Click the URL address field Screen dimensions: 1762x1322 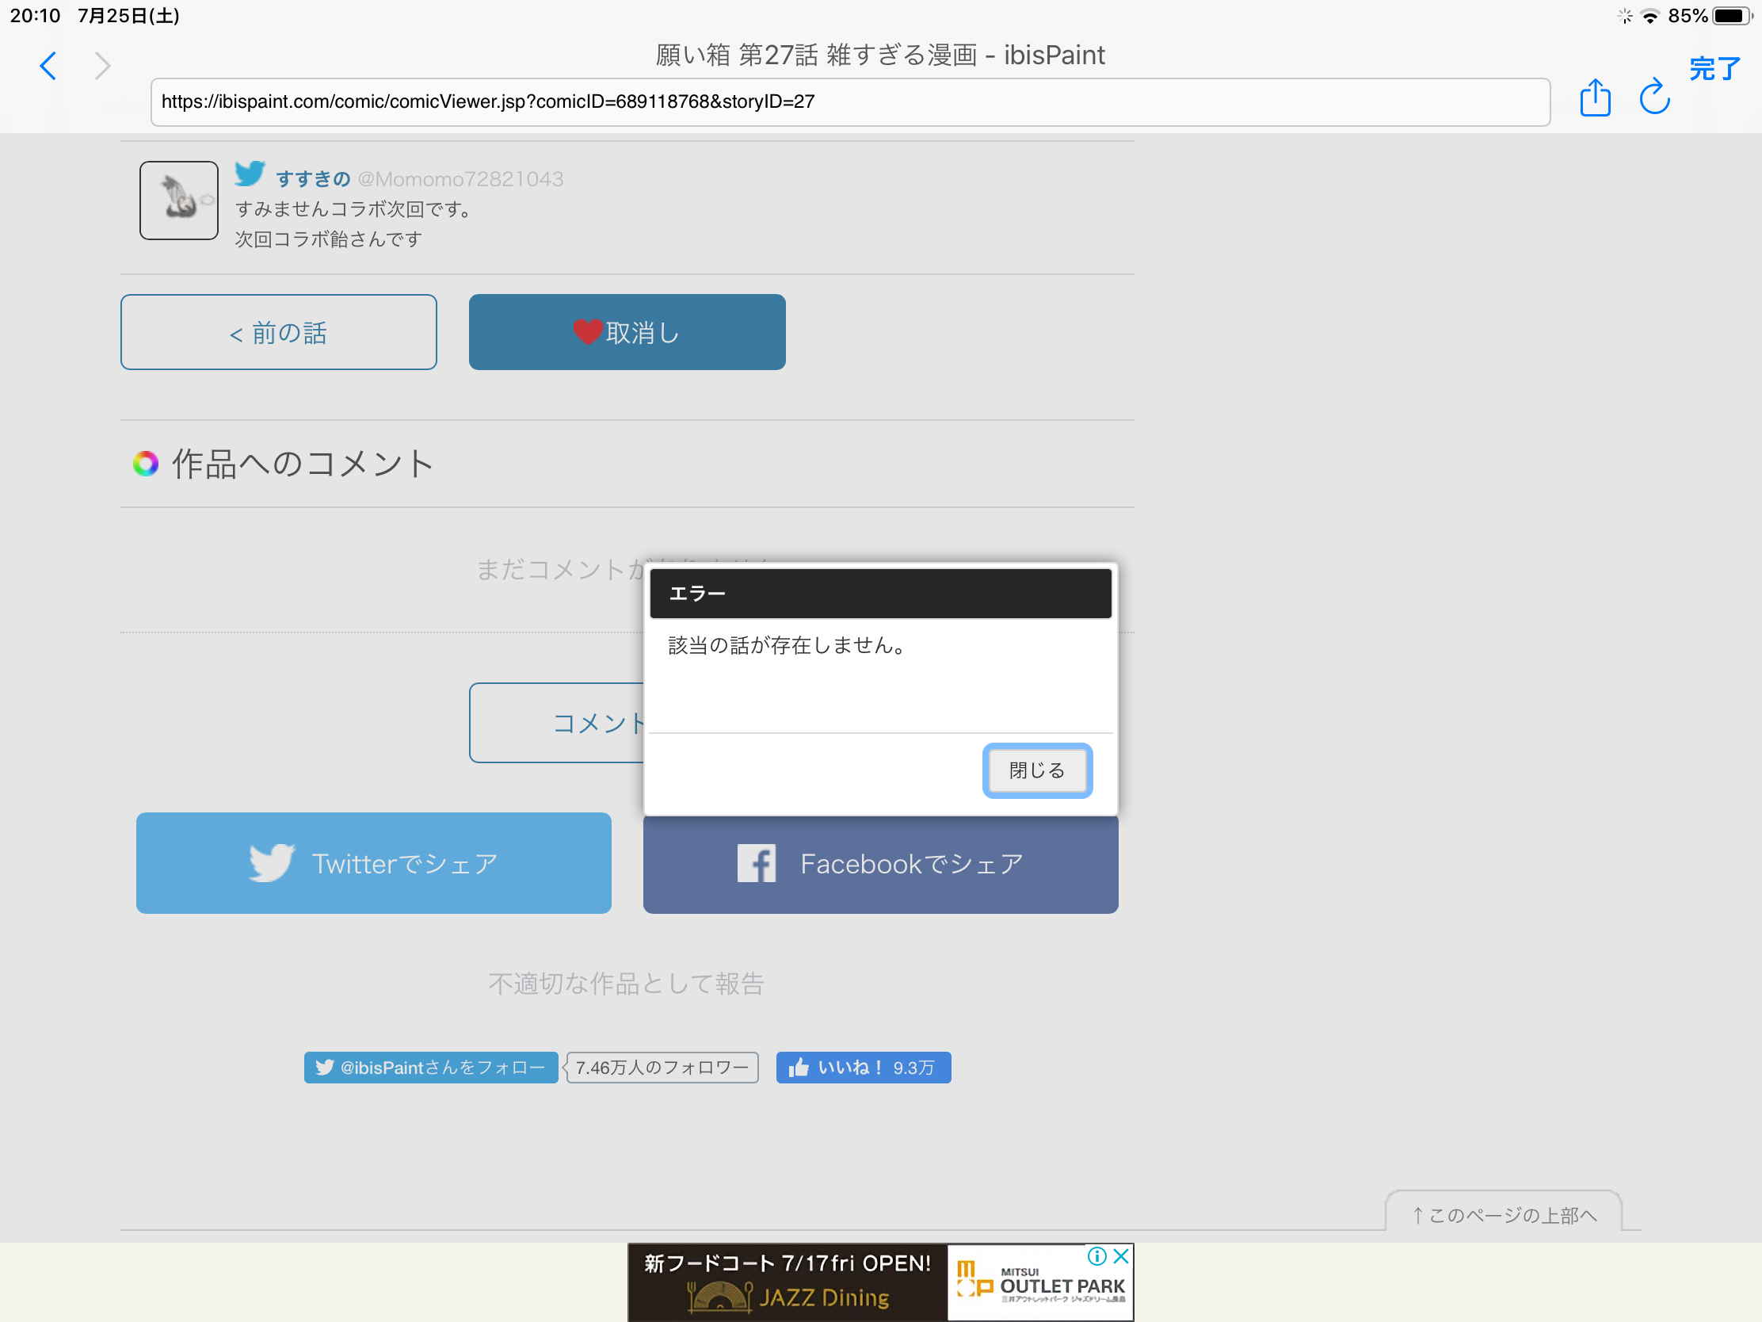click(x=849, y=102)
